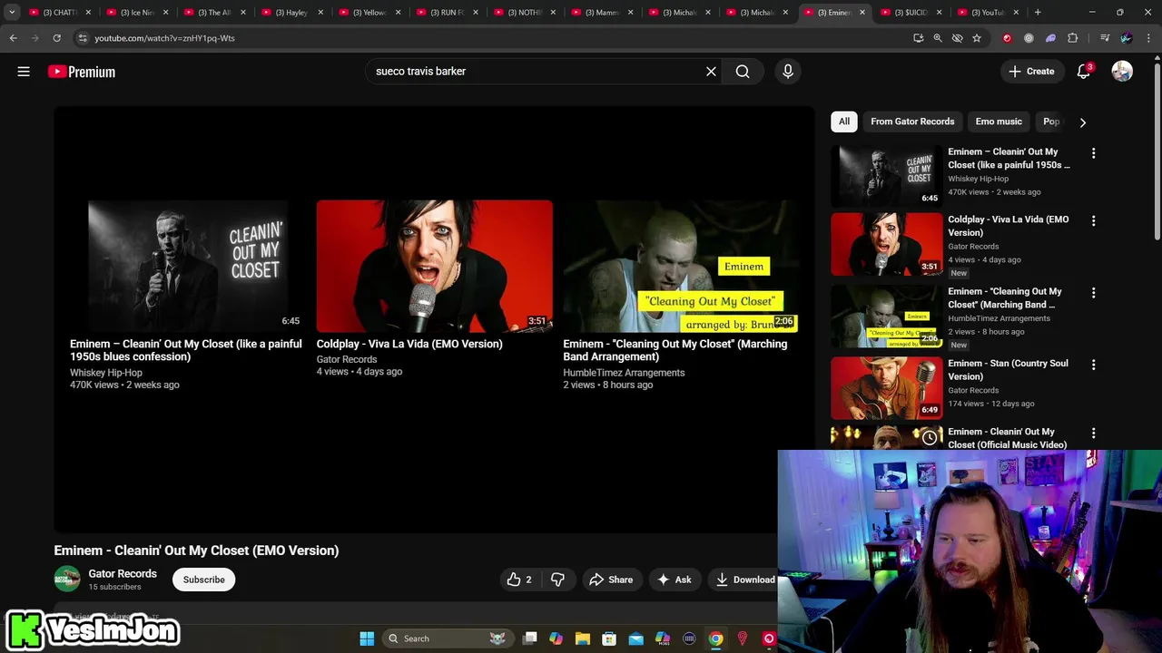The width and height of the screenshot is (1162, 653).
Task: Reload the page
Action: (56, 38)
